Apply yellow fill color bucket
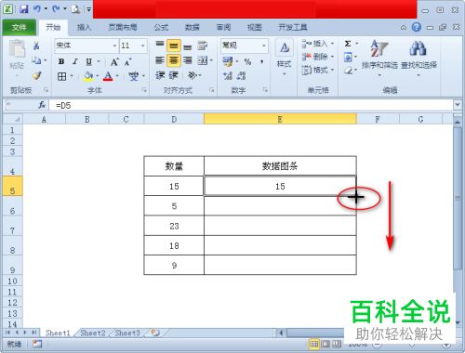 [88, 76]
